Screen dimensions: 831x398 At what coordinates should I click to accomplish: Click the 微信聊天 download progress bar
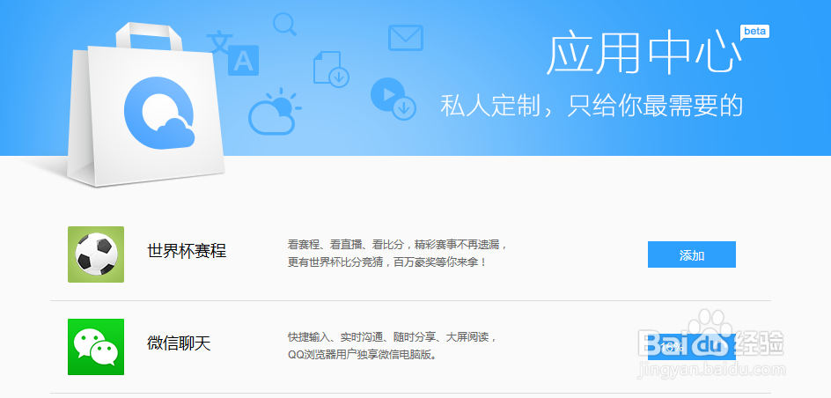(x=692, y=347)
